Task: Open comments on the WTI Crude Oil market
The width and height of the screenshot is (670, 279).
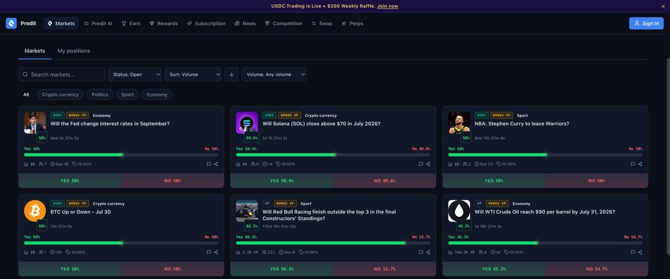Action: click(x=633, y=252)
